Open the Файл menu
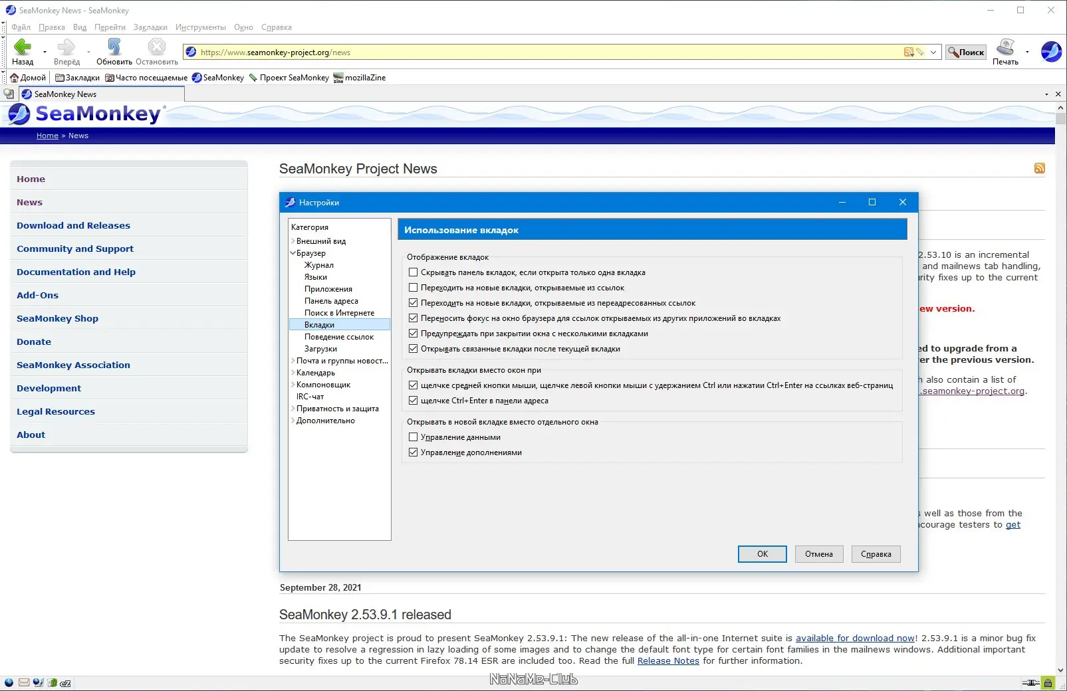 click(x=21, y=27)
